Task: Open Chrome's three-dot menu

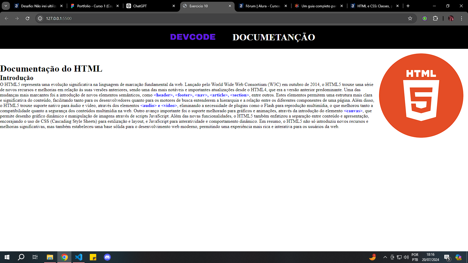Action: pyautogui.click(x=462, y=18)
